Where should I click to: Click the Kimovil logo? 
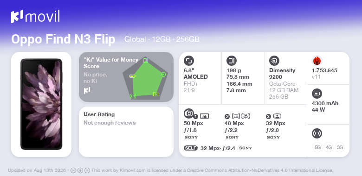(x=35, y=17)
